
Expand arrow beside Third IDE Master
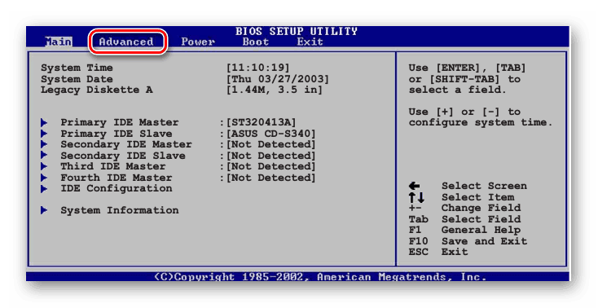(44, 166)
